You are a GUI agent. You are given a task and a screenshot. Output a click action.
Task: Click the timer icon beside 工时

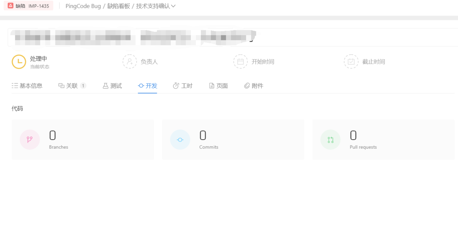pos(176,85)
